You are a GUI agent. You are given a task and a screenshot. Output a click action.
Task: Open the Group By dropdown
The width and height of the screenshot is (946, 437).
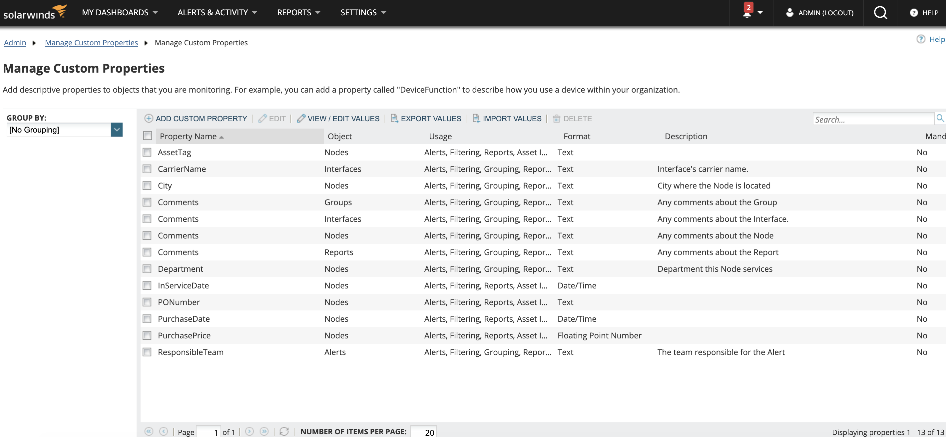tap(117, 130)
